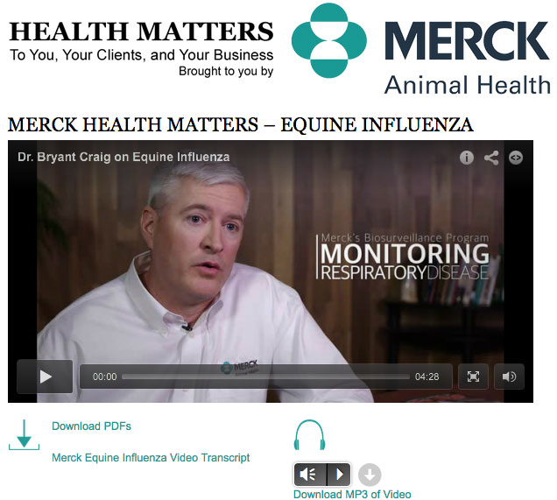The image size is (557, 500).
Task: Click the Health Matters header banner
Action: [x=141, y=48]
